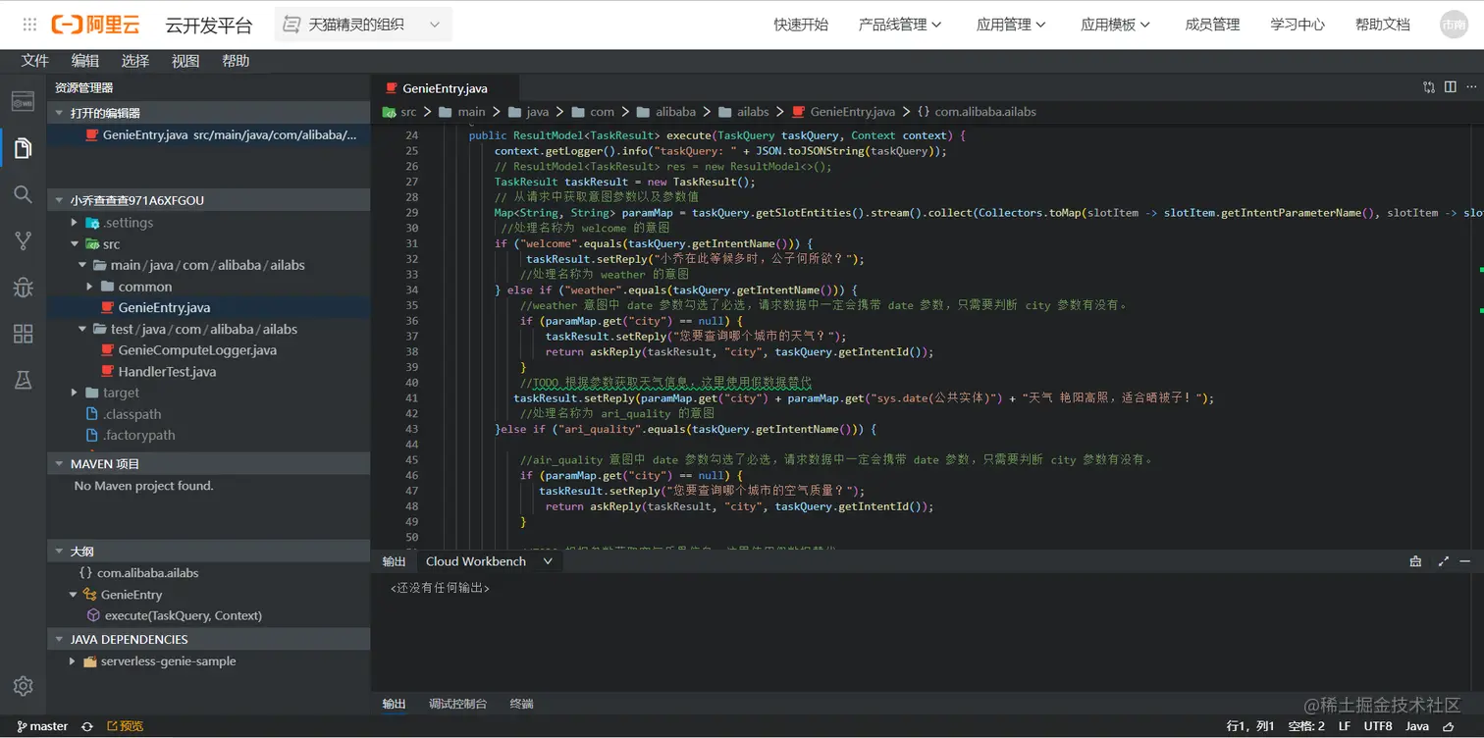Image resolution: width=1484 pixels, height=738 pixels.
Task: Open the Debug view bug icon
Action: coord(23,287)
